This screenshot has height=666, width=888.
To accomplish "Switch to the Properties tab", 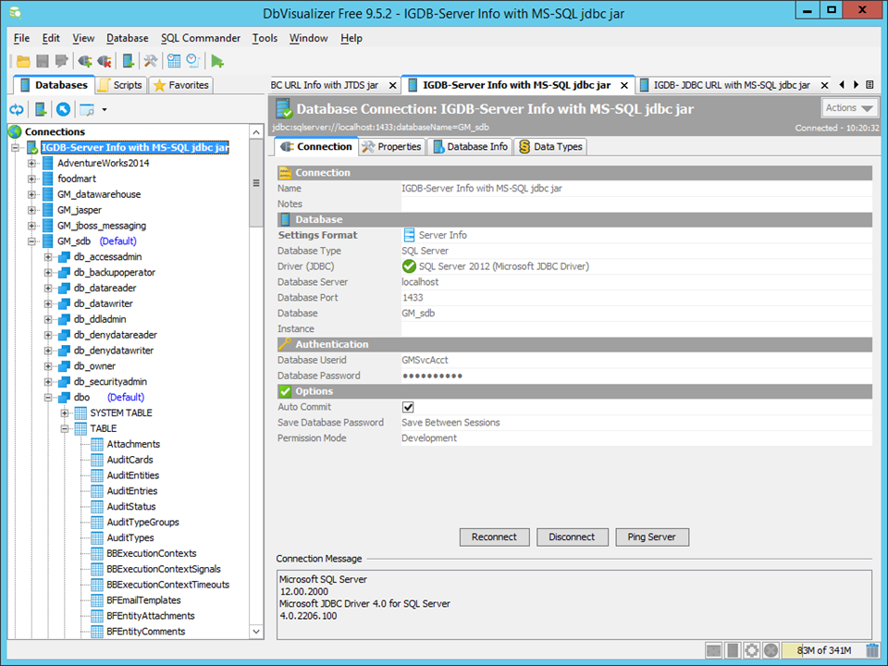I will 392,147.
